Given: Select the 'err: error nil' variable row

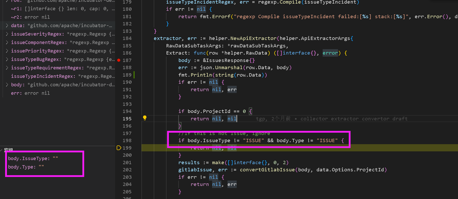Looking at the screenshot, I should pyautogui.click(x=58, y=93).
